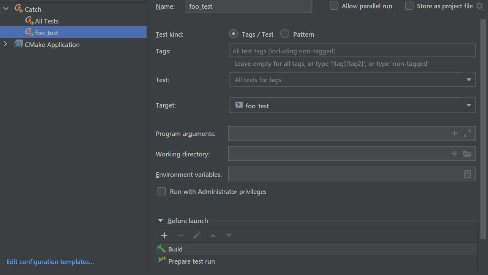The width and height of the screenshot is (488, 275).
Task: Click into the Tags input field
Action: tap(352, 51)
